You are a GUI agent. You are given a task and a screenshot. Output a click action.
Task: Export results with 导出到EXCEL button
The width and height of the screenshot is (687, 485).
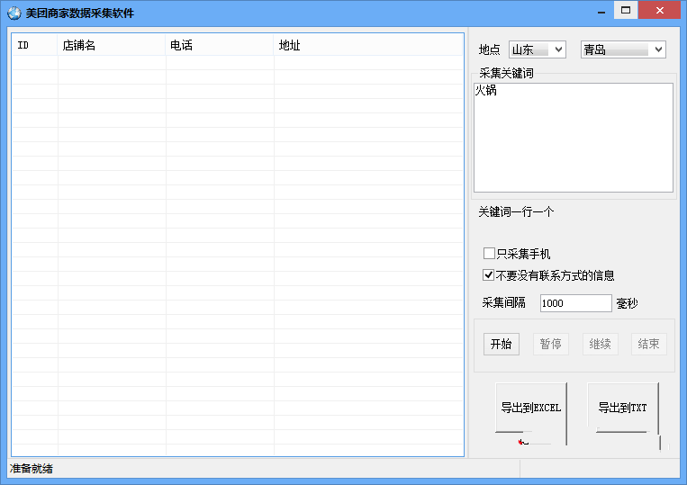[x=531, y=408]
